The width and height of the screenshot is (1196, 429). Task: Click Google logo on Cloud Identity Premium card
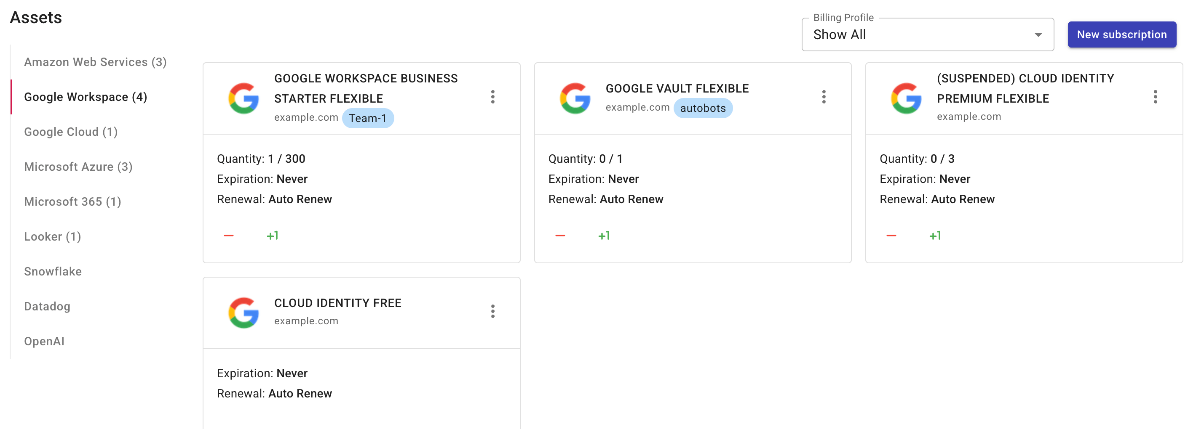click(x=906, y=98)
